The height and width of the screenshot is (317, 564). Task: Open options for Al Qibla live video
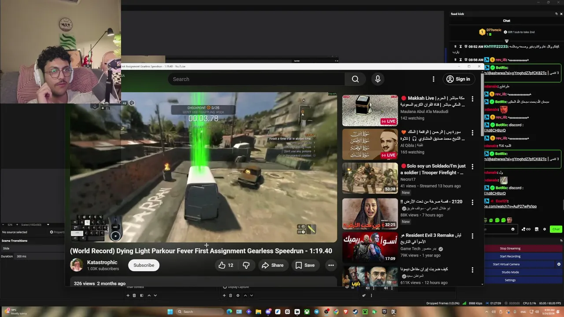(x=472, y=133)
